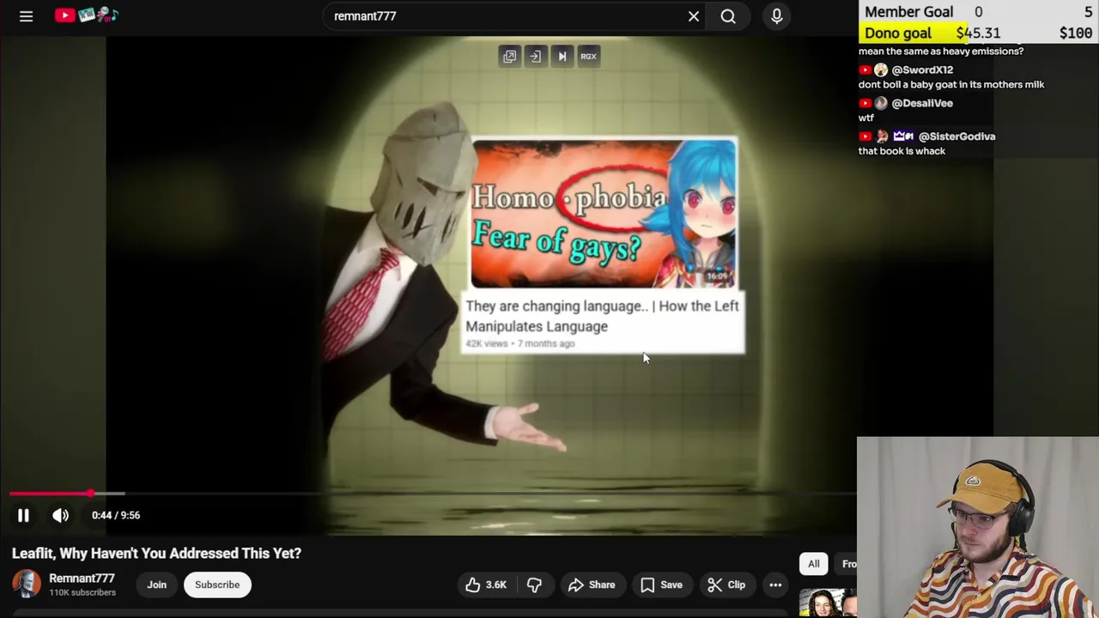This screenshot has height=618, width=1099.
Task: Dislike the video with the thumbs-down
Action: tap(534, 585)
